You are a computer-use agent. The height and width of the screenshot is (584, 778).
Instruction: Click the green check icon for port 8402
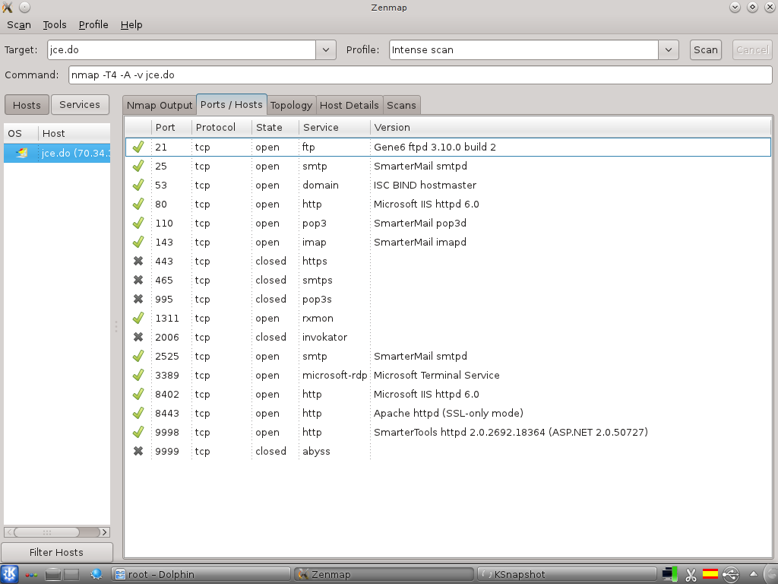(138, 394)
